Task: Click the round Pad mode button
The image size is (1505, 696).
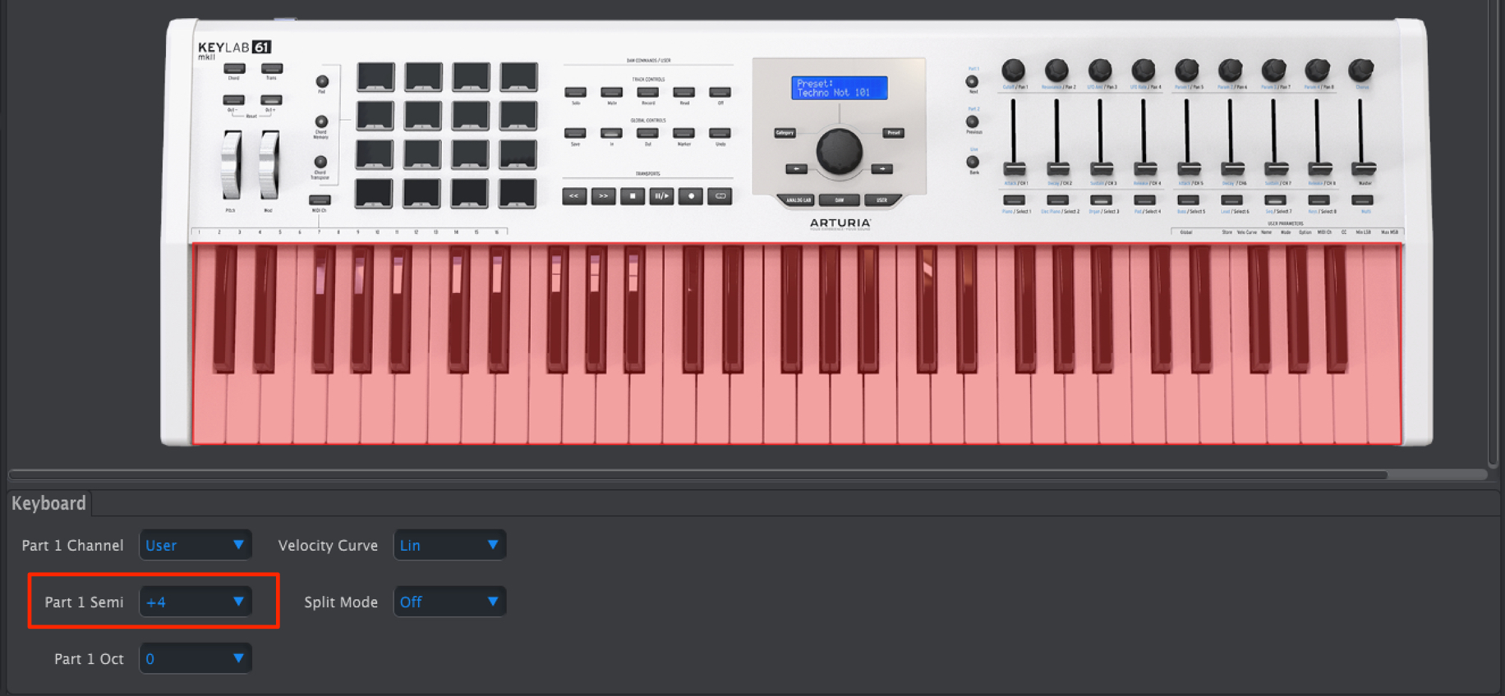Action: [322, 81]
